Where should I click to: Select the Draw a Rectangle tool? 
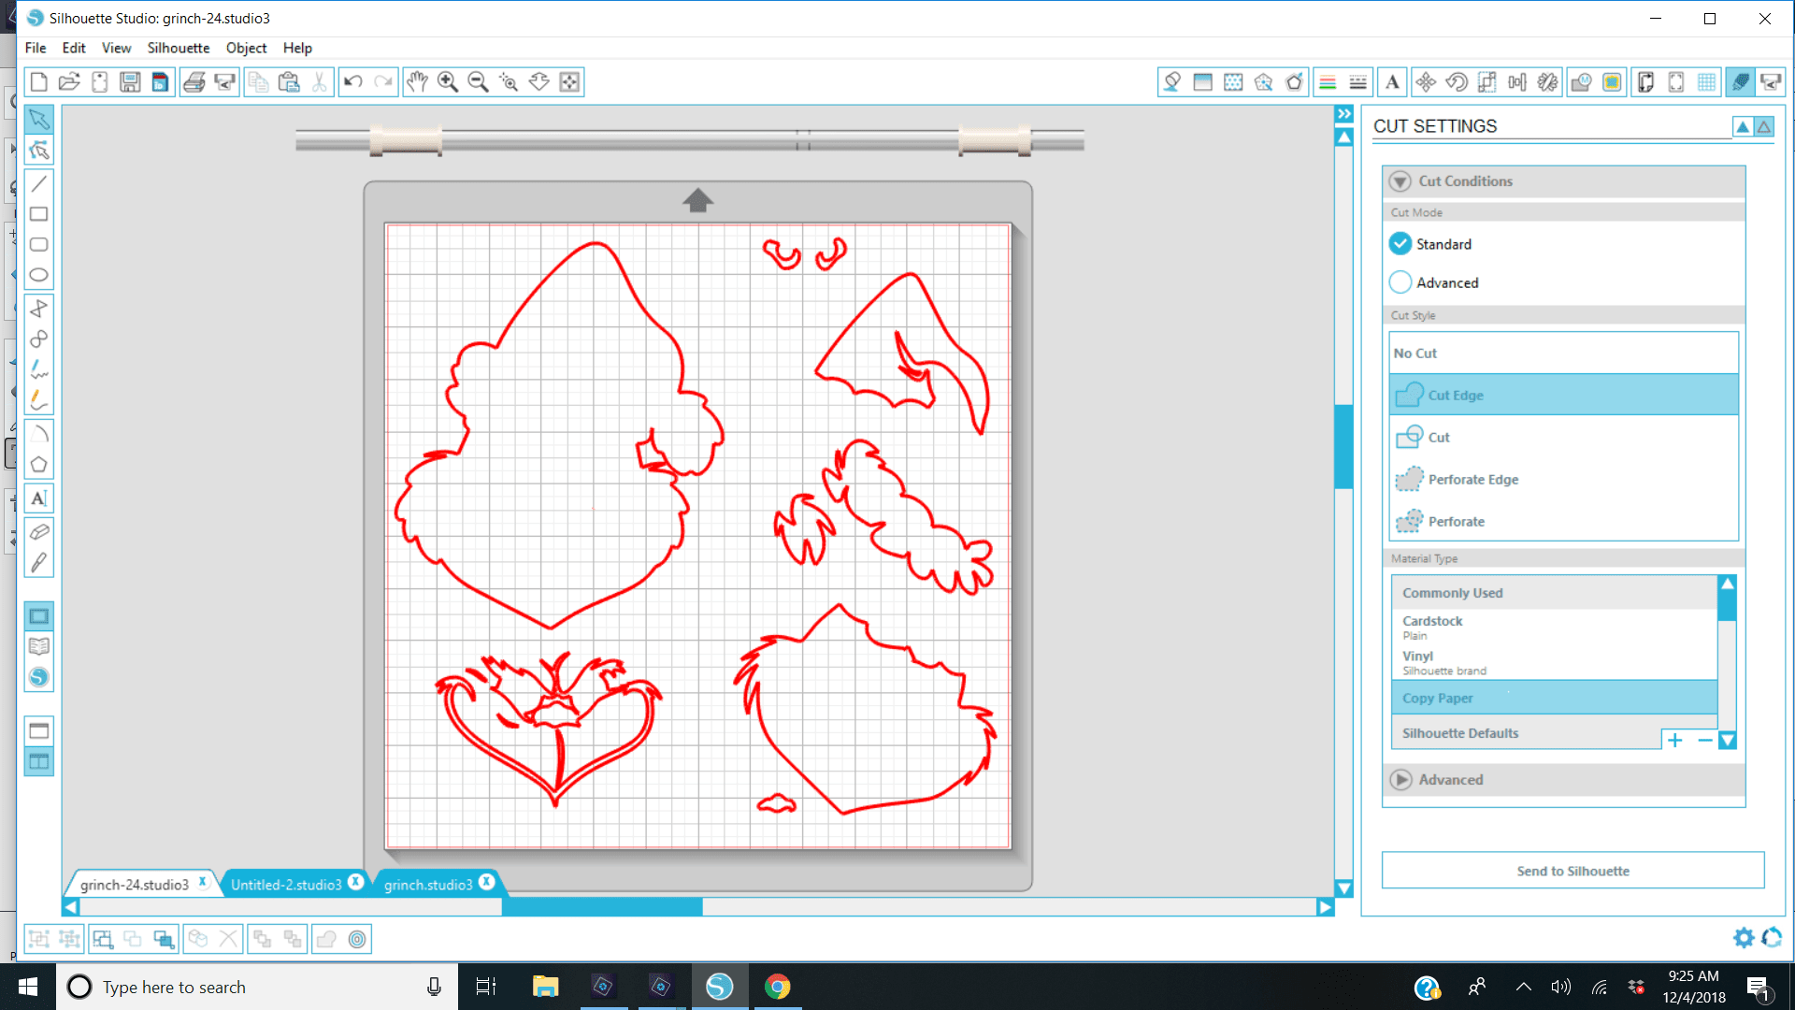38,214
